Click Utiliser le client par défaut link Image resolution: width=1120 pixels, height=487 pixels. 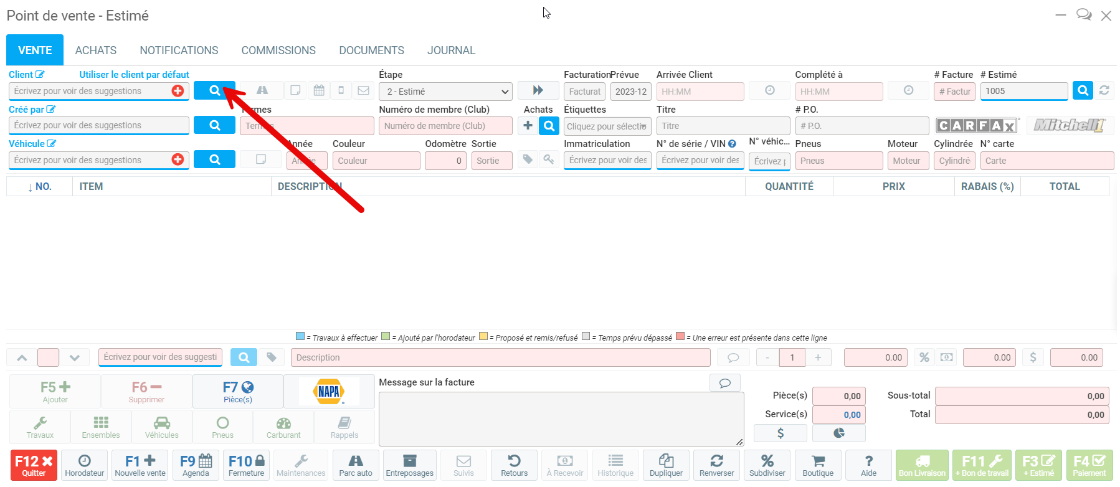134,75
